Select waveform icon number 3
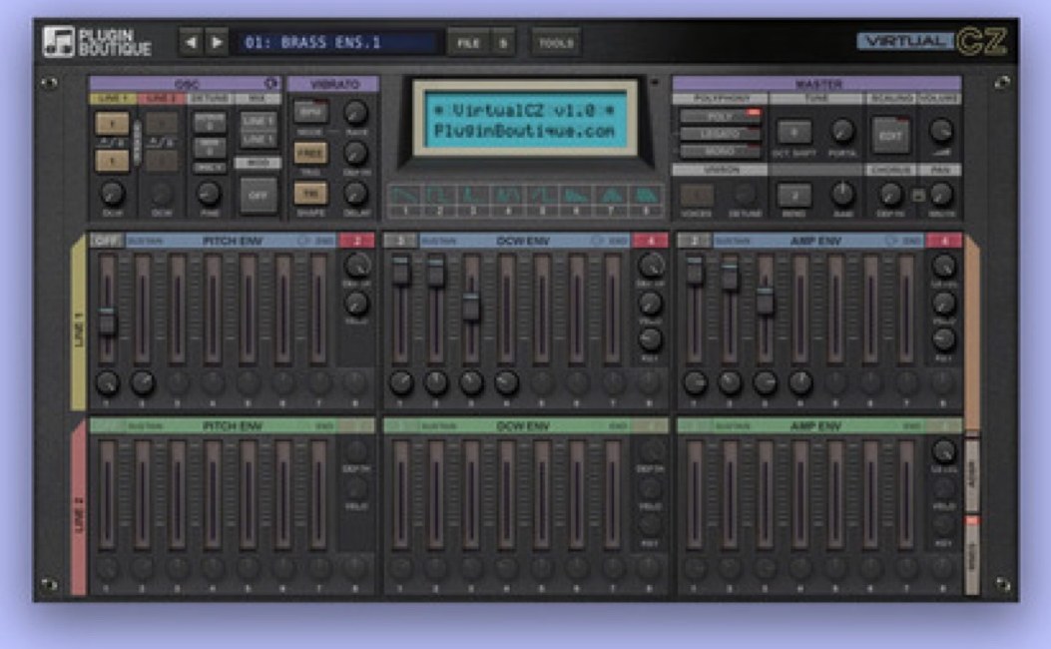The image size is (1051, 649). click(473, 200)
